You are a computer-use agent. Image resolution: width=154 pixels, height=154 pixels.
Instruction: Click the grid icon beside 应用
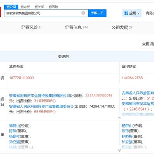pos(126,13)
